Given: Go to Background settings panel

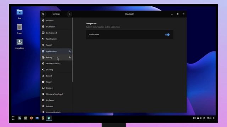Looking at the screenshot, I should [56, 33].
